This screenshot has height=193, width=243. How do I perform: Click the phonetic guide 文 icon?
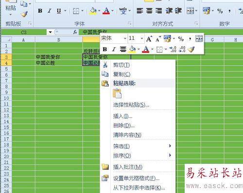point(123,11)
